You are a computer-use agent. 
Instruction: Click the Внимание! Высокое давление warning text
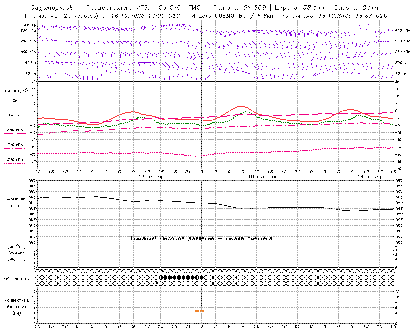point(201,239)
